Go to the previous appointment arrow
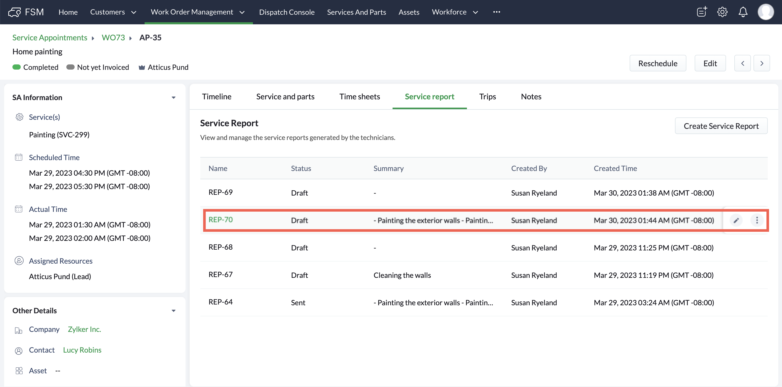Viewport: 782px width, 387px height. click(742, 63)
